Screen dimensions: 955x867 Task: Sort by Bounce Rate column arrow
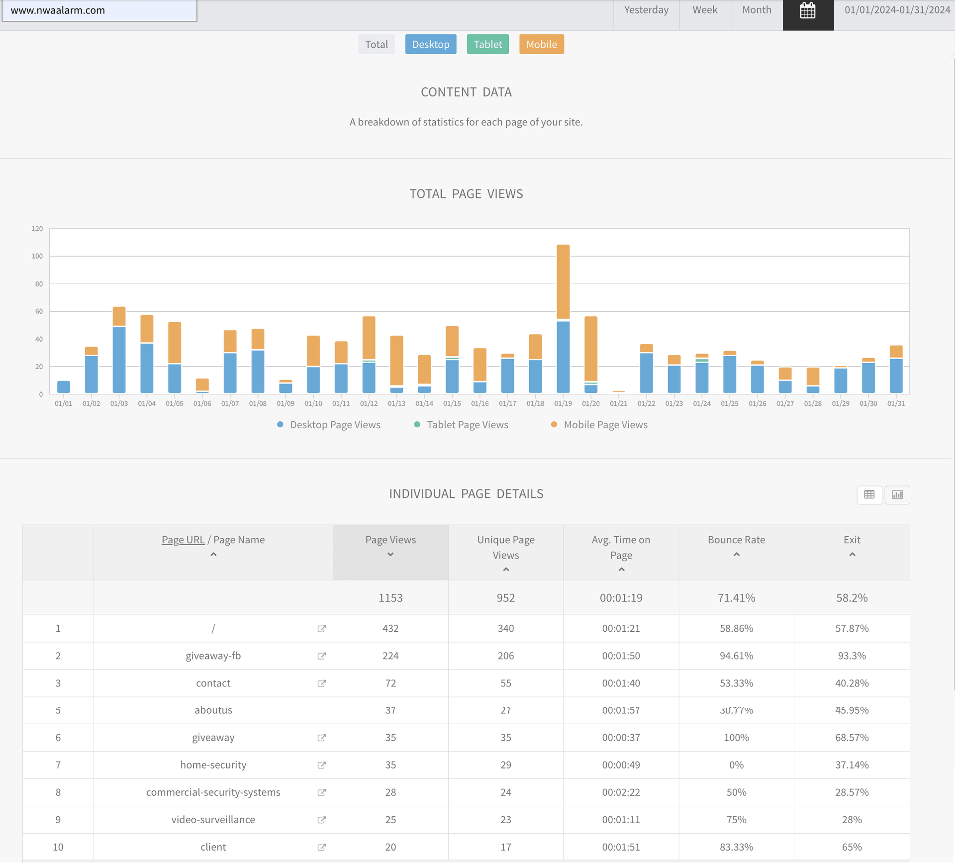(x=736, y=555)
